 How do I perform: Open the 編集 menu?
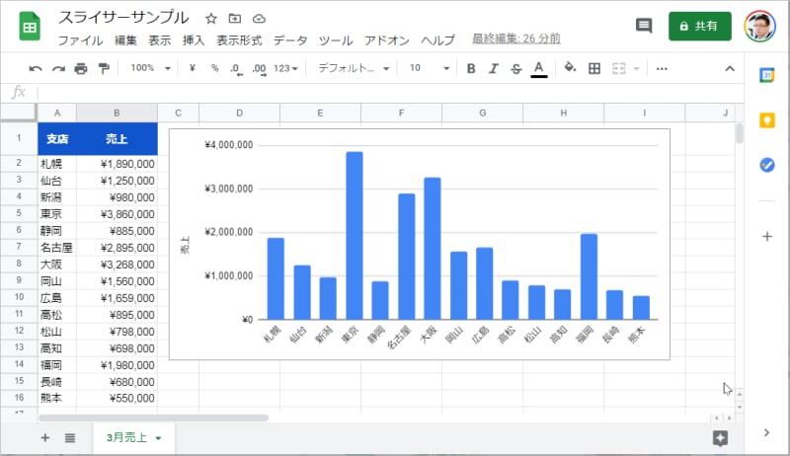125,40
